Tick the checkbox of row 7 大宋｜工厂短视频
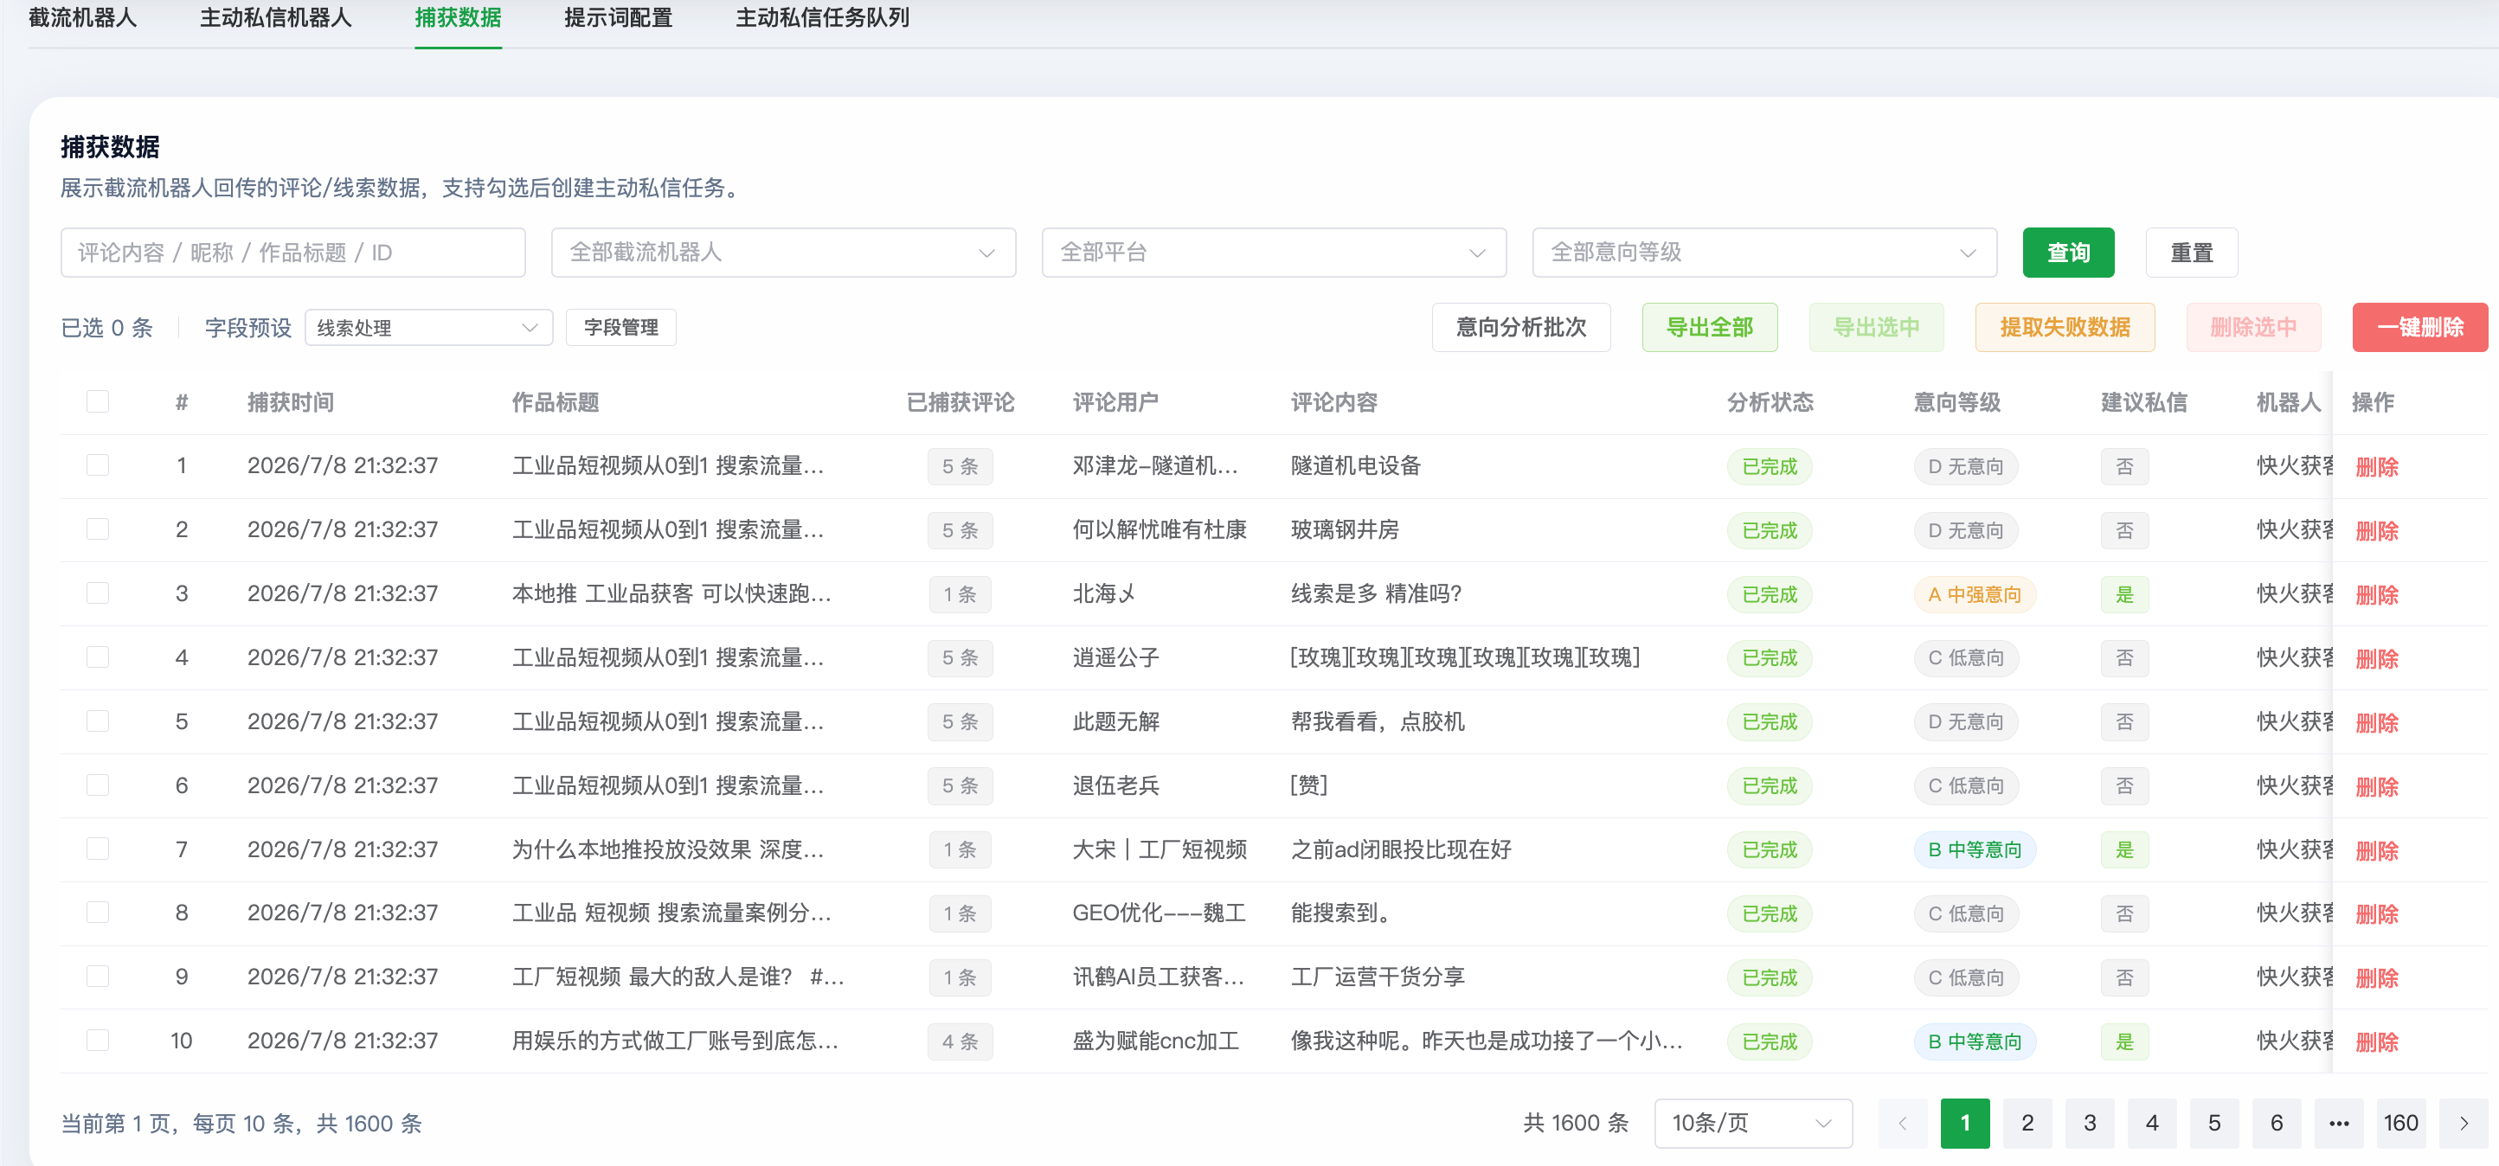Image resolution: width=2499 pixels, height=1166 pixels. 98,849
